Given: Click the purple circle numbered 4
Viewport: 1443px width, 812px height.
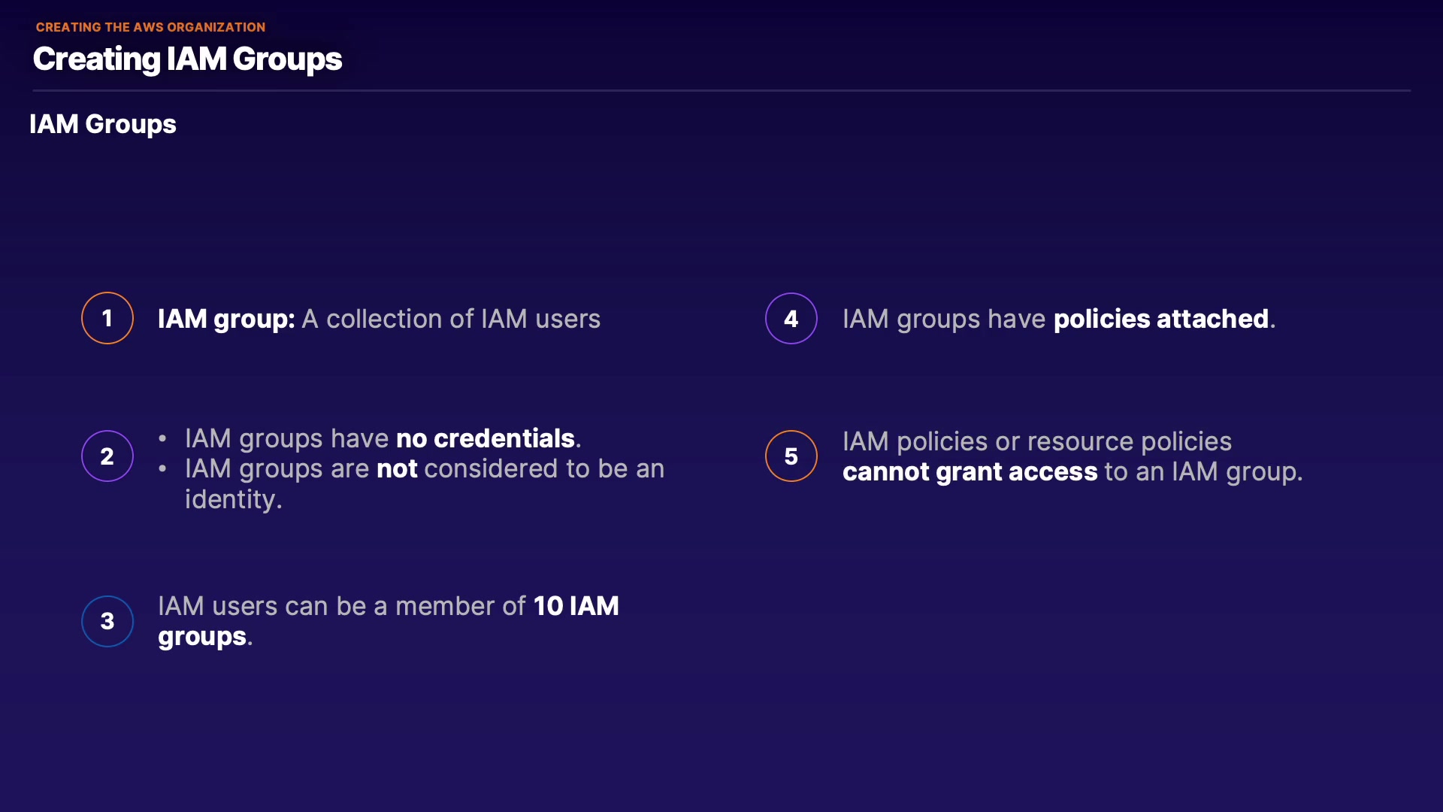Looking at the screenshot, I should tap(791, 319).
